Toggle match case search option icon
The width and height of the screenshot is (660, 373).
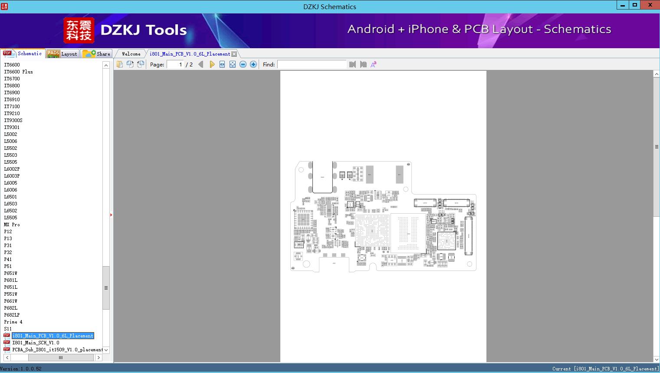[x=373, y=64]
